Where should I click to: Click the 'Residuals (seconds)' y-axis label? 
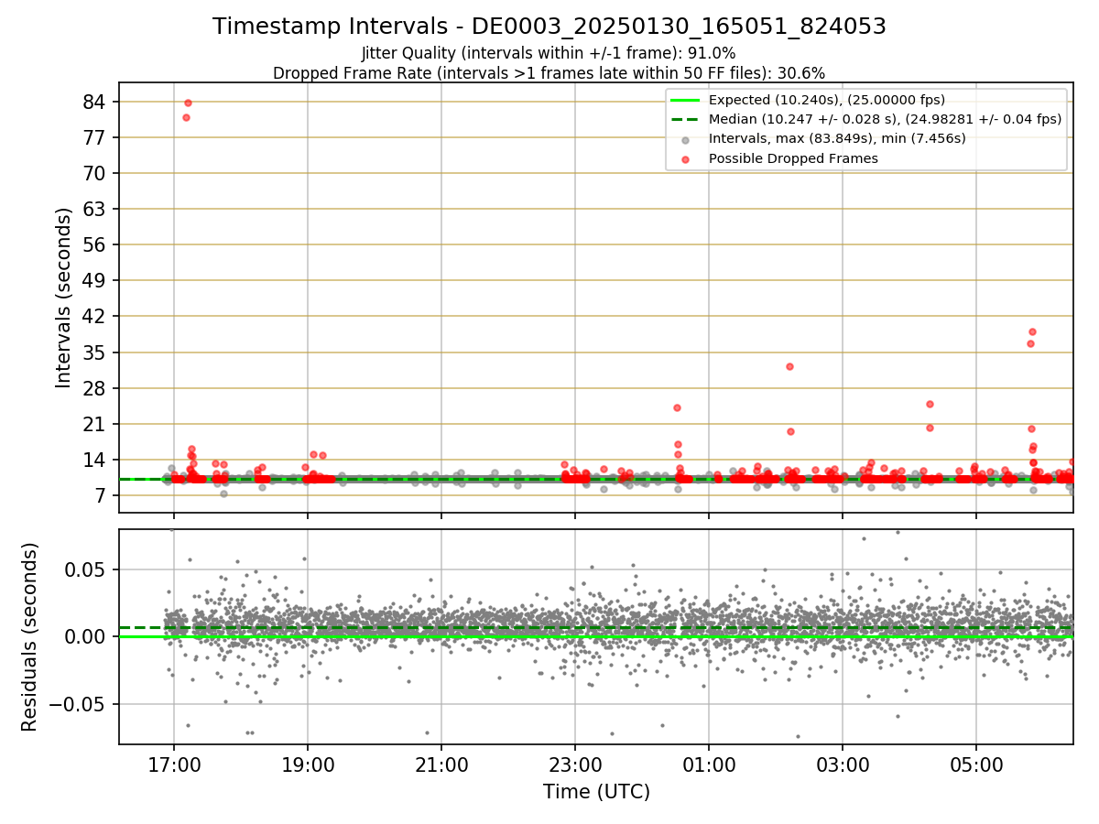29,636
